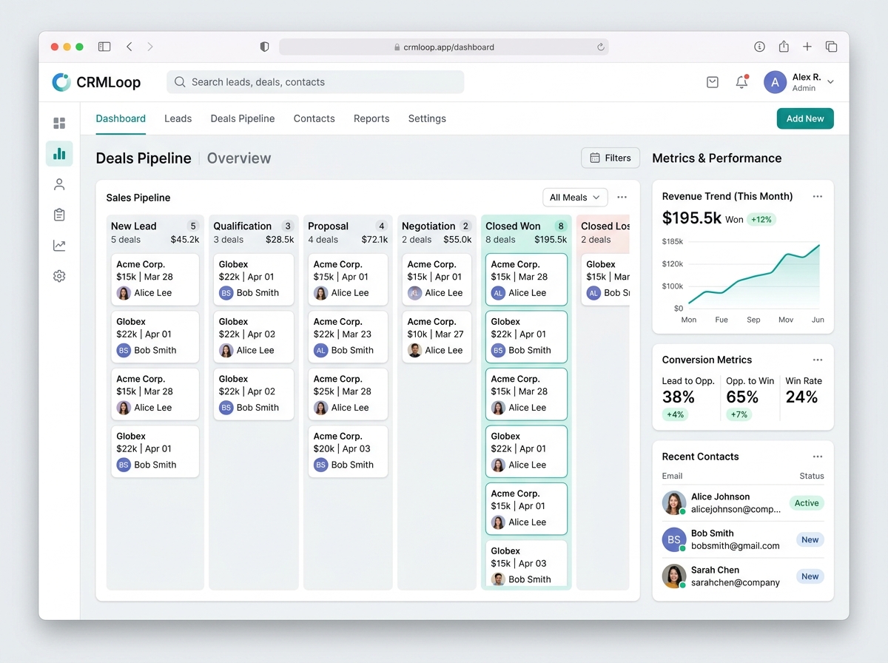The width and height of the screenshot is (888, 663).
Task: Click bobsmith@gmail.com email text
Action: (736, 546)
